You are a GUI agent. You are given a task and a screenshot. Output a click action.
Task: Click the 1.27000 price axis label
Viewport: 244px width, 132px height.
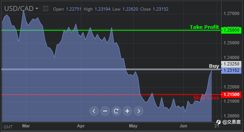pyautogui.click(x=231, y=13)
